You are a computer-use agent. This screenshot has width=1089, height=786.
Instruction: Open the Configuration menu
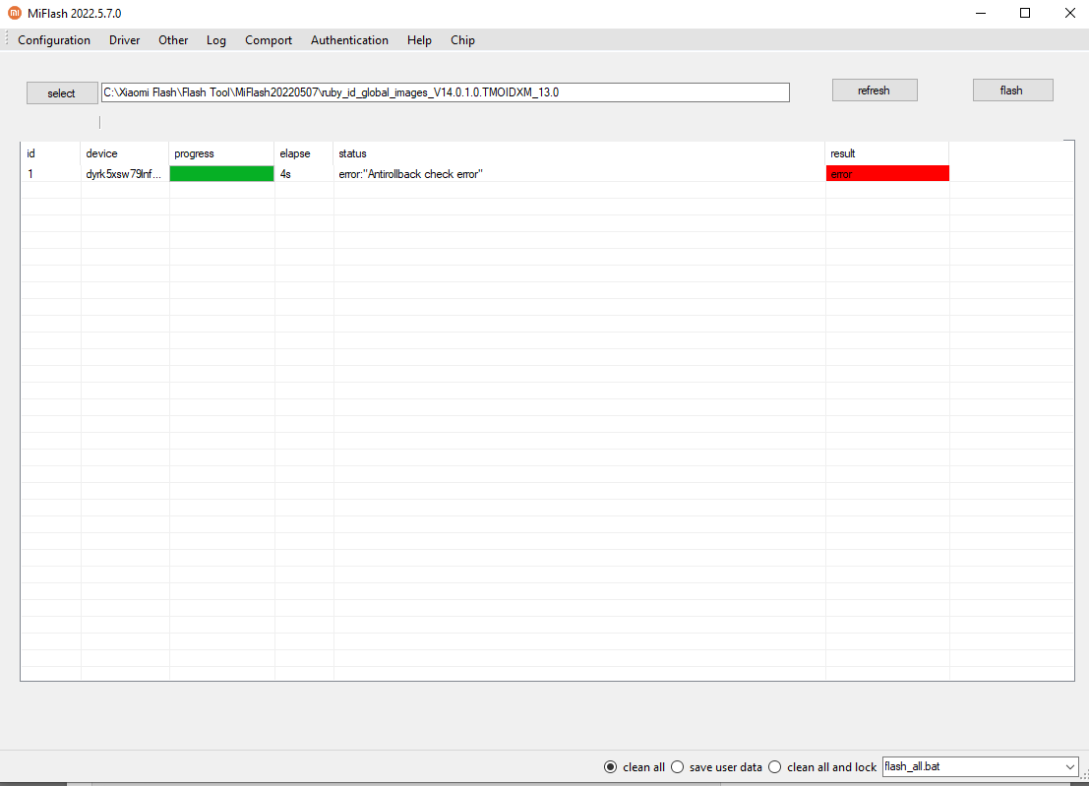point(54,40)
